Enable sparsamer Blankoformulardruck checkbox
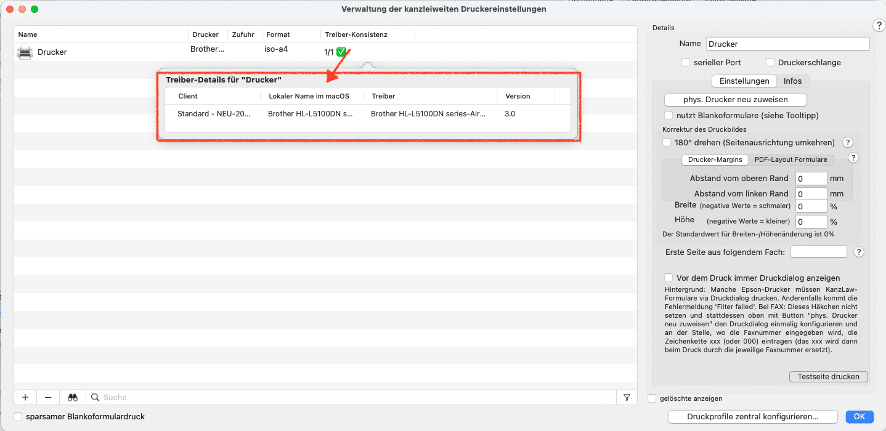This screenshot has width=886, height=431. [x=18, y=417]
